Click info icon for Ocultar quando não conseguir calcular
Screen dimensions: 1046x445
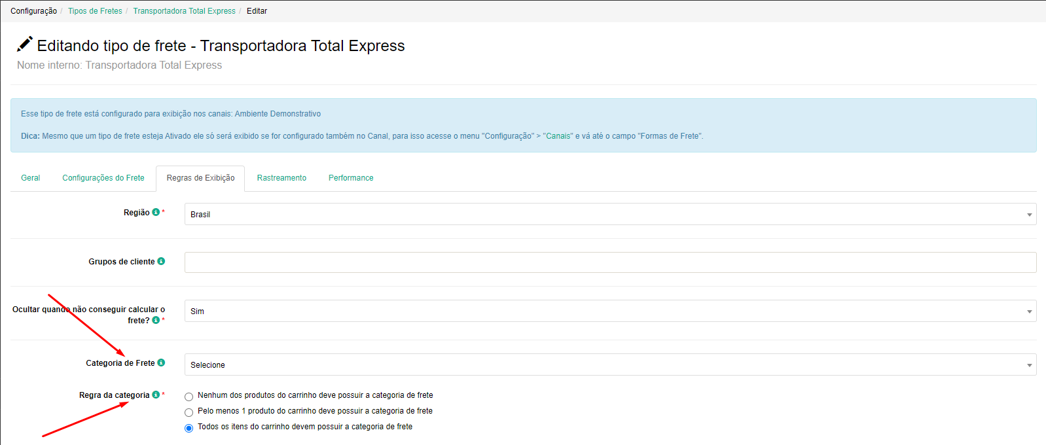[x=156, y=320]
